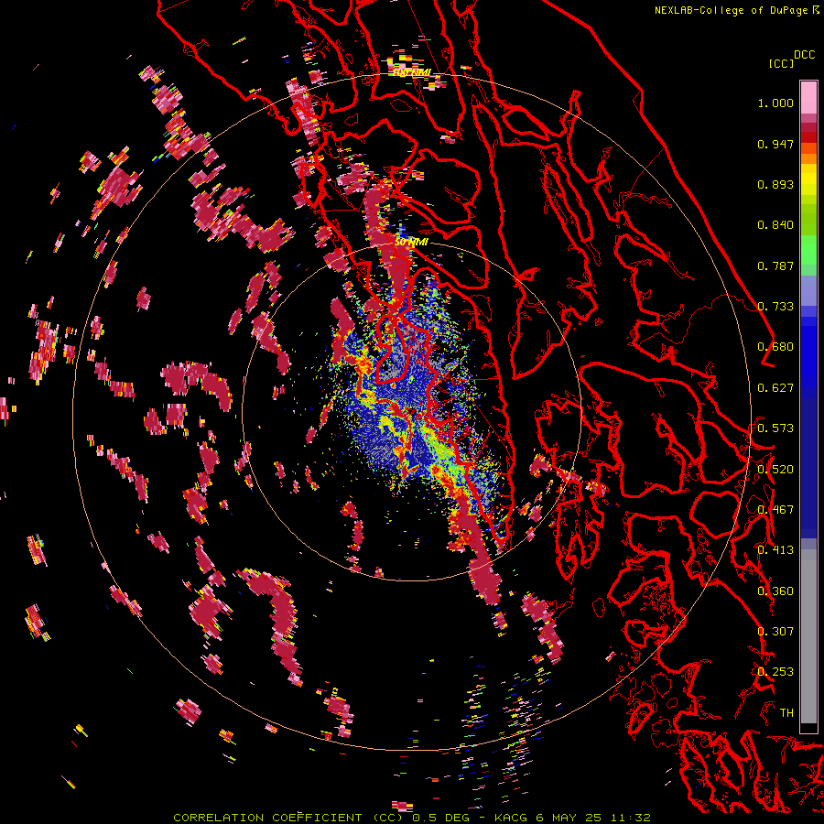
Task: Select the 0.733 legend value
Action: pos(775,307)
